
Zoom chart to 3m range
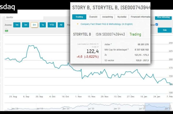(25, 25)
